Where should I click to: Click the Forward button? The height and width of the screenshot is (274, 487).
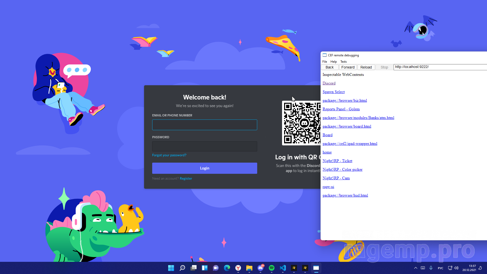(348, 67)
